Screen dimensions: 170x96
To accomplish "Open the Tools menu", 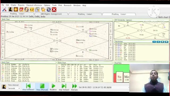I will pyautogui.click(x=54, y=5).
